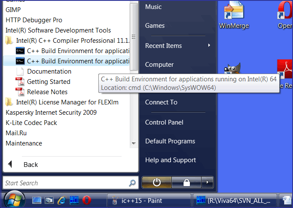
Task: Open shutdown options arrow next to lock
Action: (207, 183)
